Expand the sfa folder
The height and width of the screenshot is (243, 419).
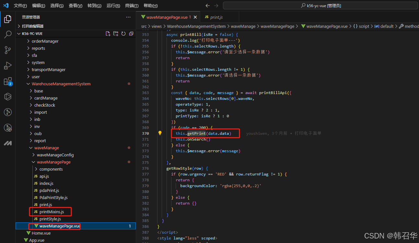76,55
